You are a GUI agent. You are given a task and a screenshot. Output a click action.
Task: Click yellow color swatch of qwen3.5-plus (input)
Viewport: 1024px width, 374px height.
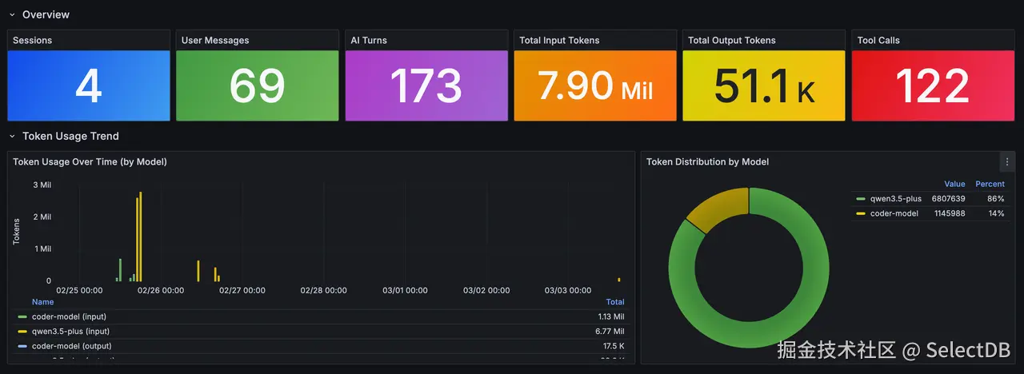pyautogui.click(x=22, y=332)
